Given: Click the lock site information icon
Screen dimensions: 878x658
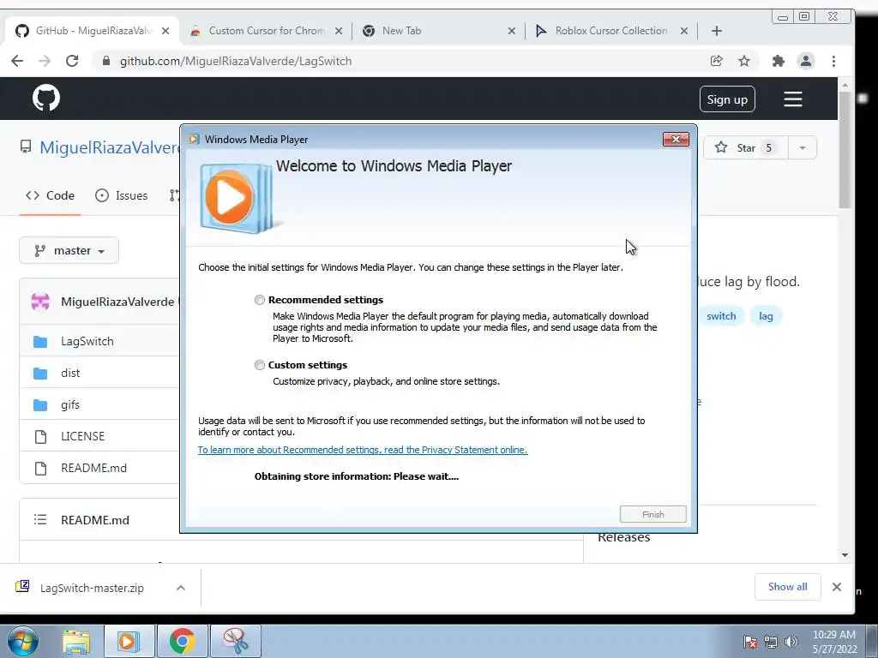Looking at the screenshot, I should point(105,61).
